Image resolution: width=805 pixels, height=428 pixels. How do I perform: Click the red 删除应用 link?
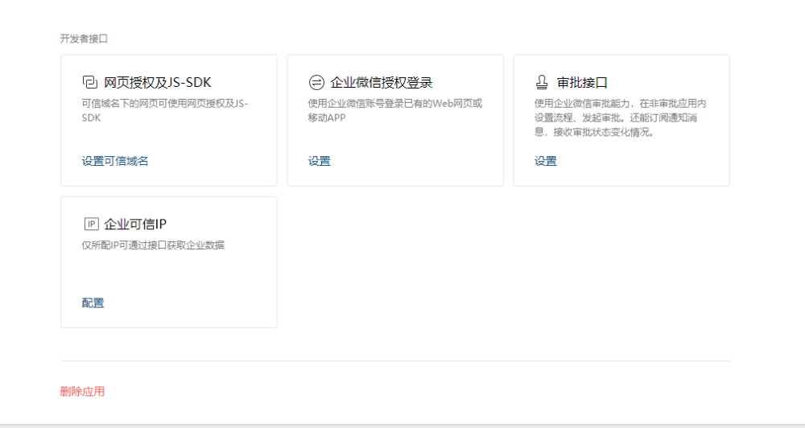pos(83,392)
